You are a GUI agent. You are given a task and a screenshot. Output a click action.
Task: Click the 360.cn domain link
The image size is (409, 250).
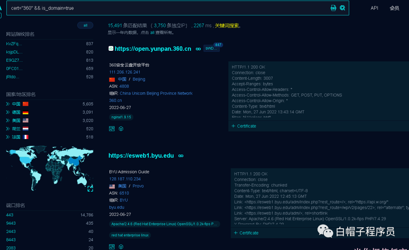(115, 100)
